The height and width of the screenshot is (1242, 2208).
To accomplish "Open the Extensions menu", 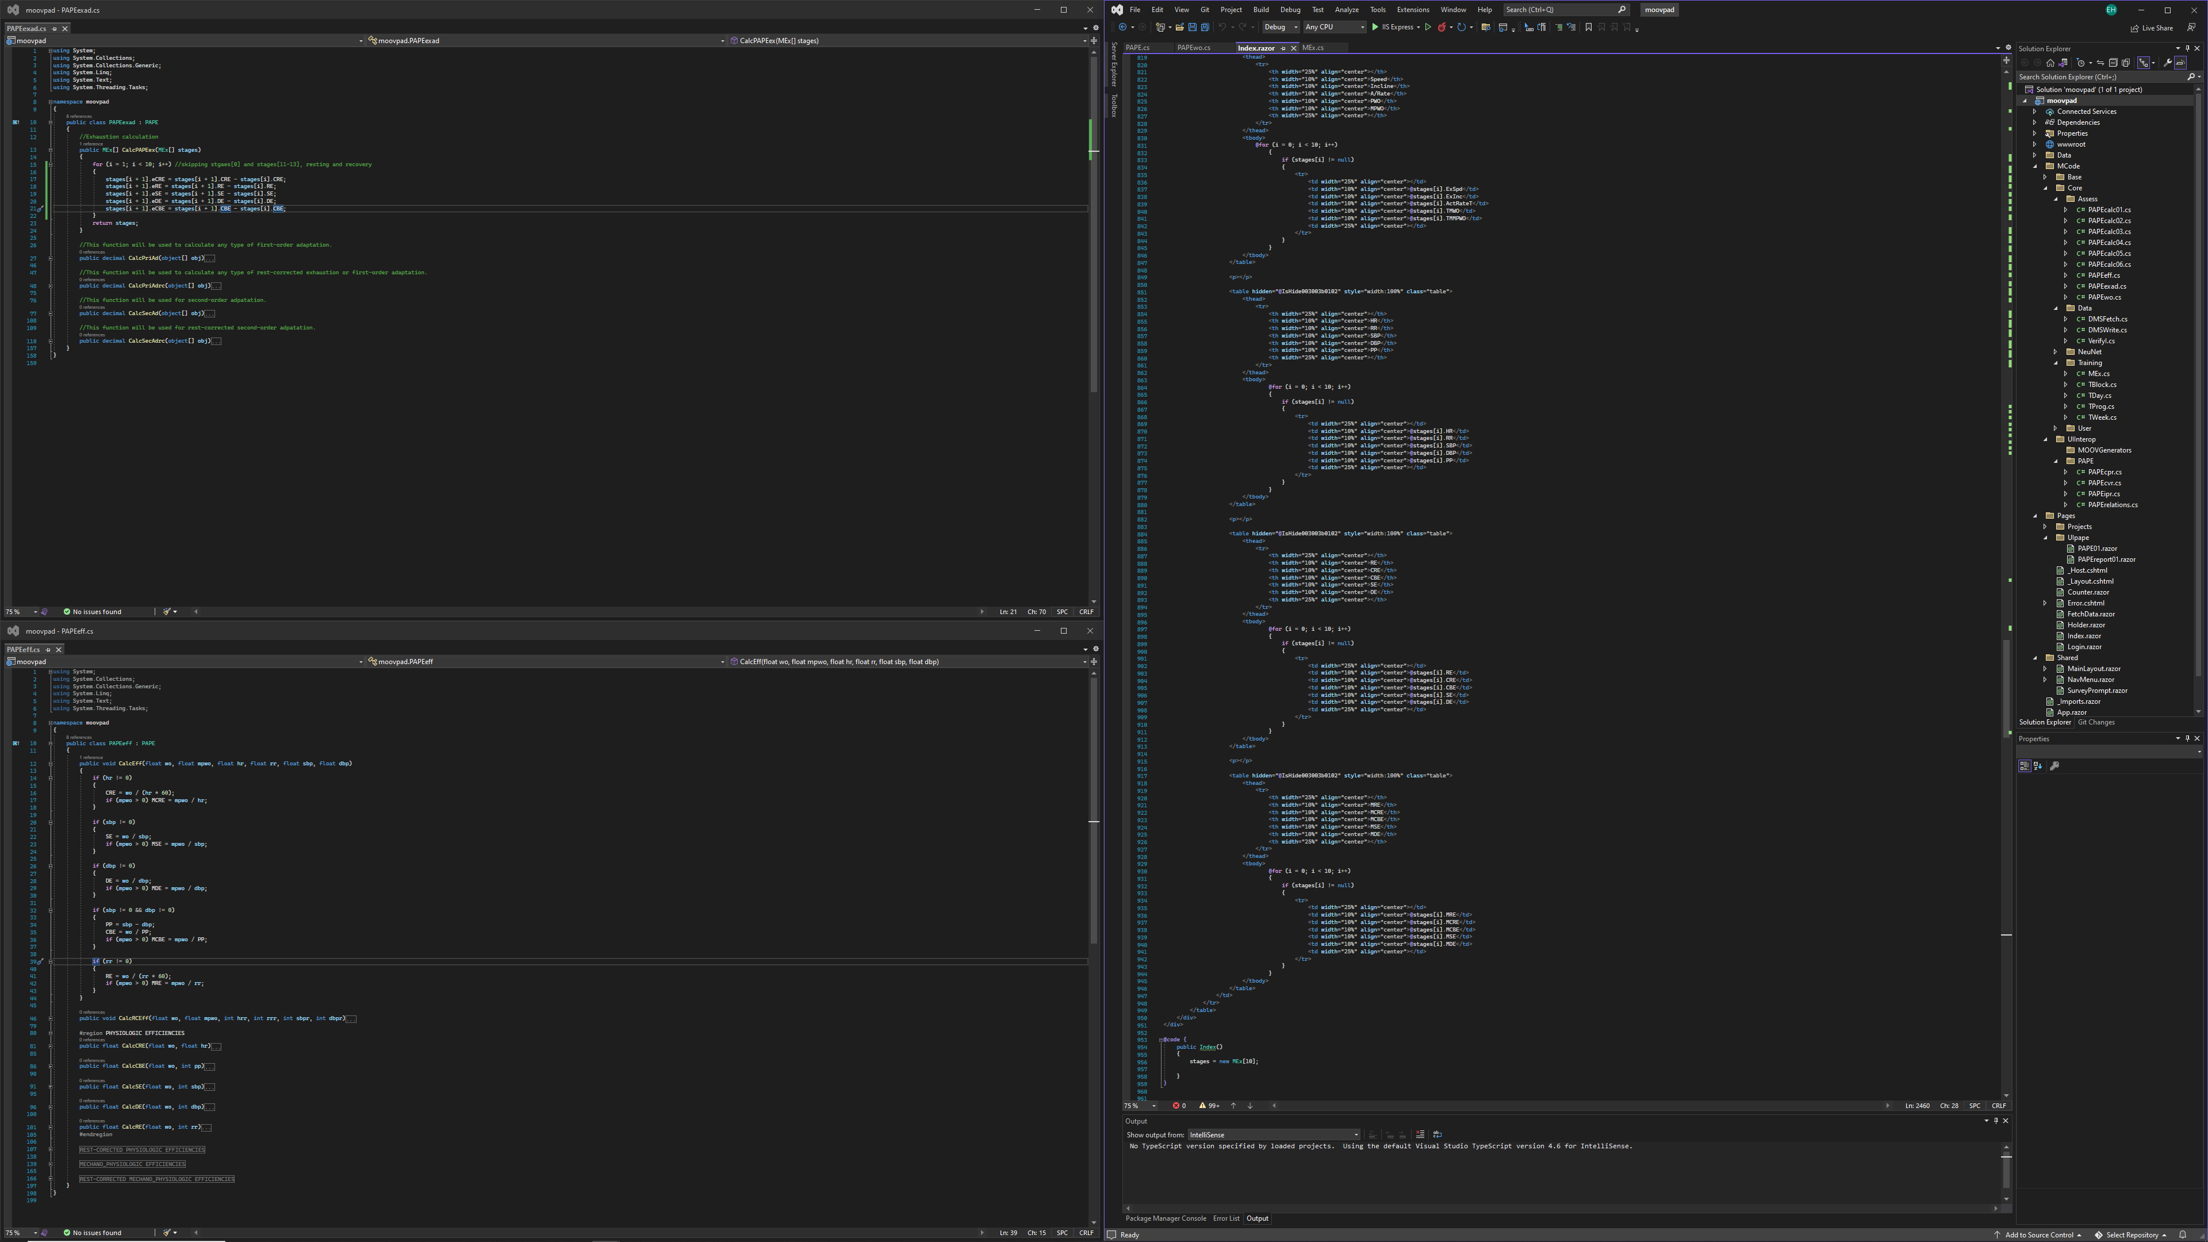I will pos(1413,10).
